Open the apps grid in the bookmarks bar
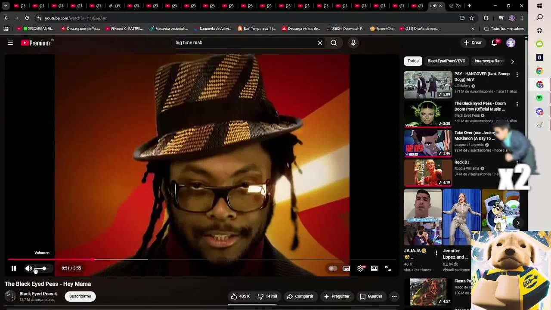Viewport: 551px width, 310px height. pyautogui.click(x=6, y=29)
